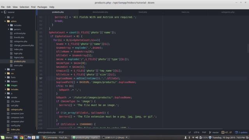Open the file manager launcher in taskbar
249x140 pixels.
[x=30, y=137]
